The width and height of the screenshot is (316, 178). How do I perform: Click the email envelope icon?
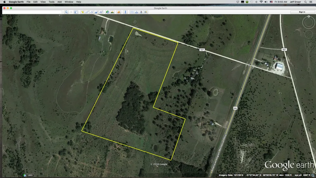coord(132,12)
